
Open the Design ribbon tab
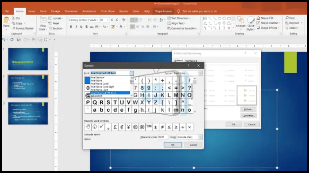click(x=55, y=11)
